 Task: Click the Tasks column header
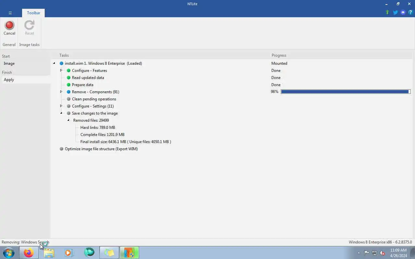(64, 55)
